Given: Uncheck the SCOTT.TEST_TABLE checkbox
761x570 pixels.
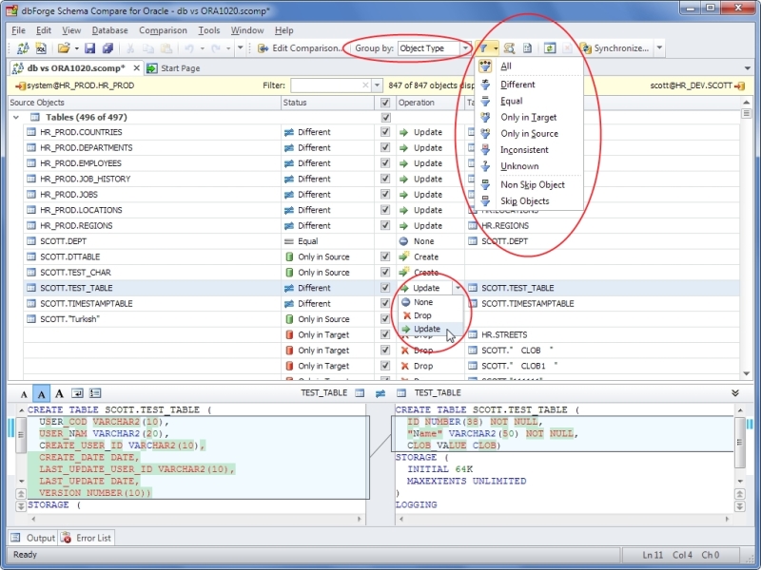Looking at the screenshot, I should pos(385,288).
